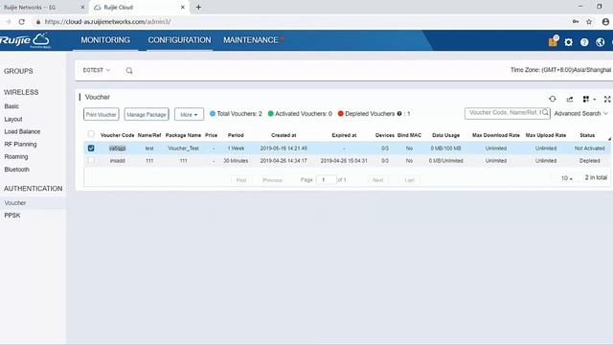The width and height of the screenshot is (613, 345).
Task: Open Bluetooth in sidebar
Action: [17, 170]
